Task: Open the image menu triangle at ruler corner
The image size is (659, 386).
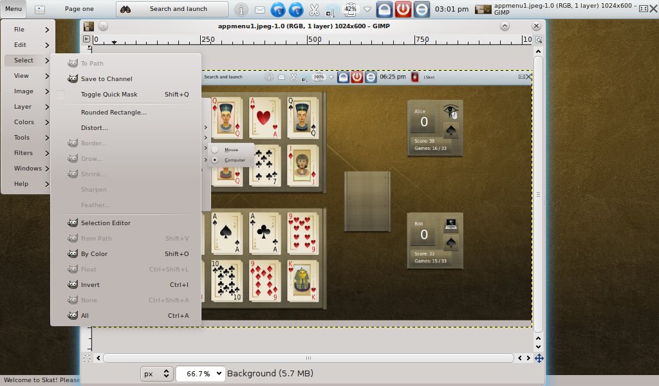Action: (x=87, y=39)
